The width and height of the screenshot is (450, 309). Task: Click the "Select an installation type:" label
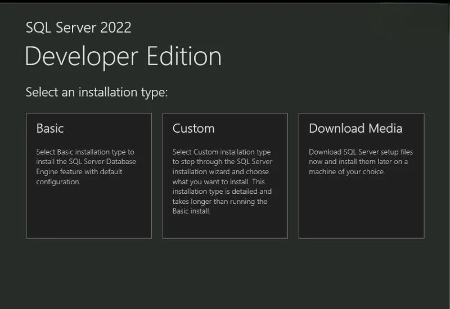pos(97,92)
